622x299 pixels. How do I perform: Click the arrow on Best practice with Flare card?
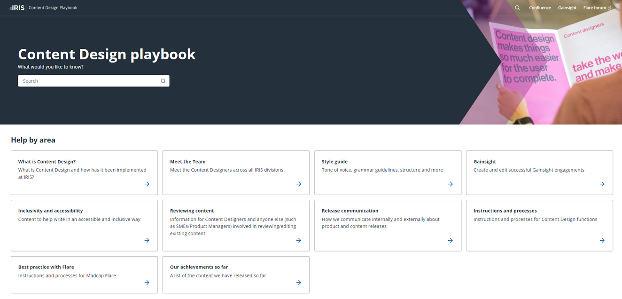coord(147,283)
